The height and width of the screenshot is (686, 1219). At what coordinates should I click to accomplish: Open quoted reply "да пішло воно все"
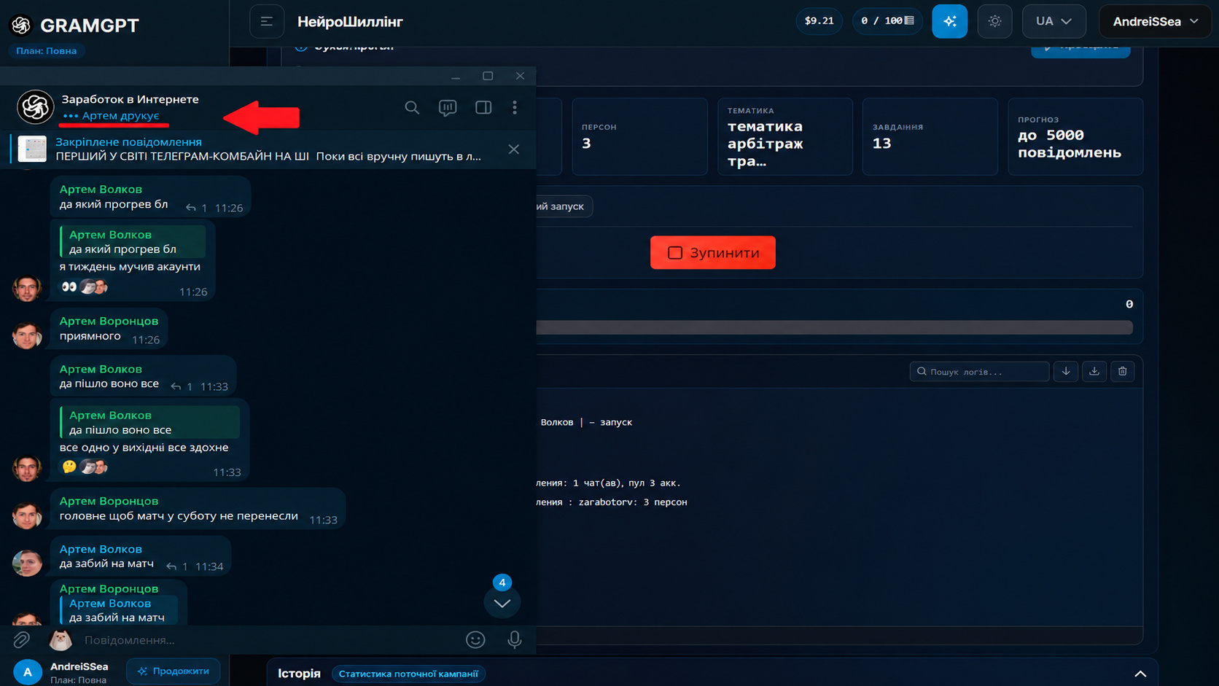click(150, 422)
